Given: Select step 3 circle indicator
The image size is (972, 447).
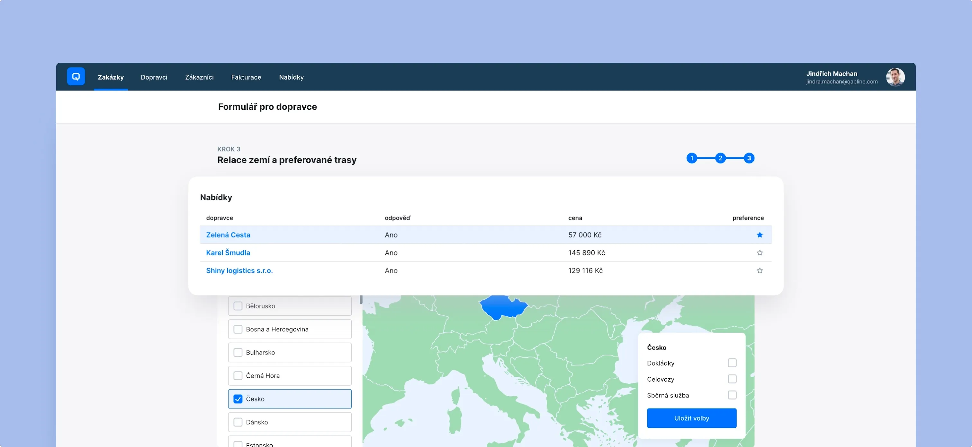Looking at the screenshot, I should (749, 158).
